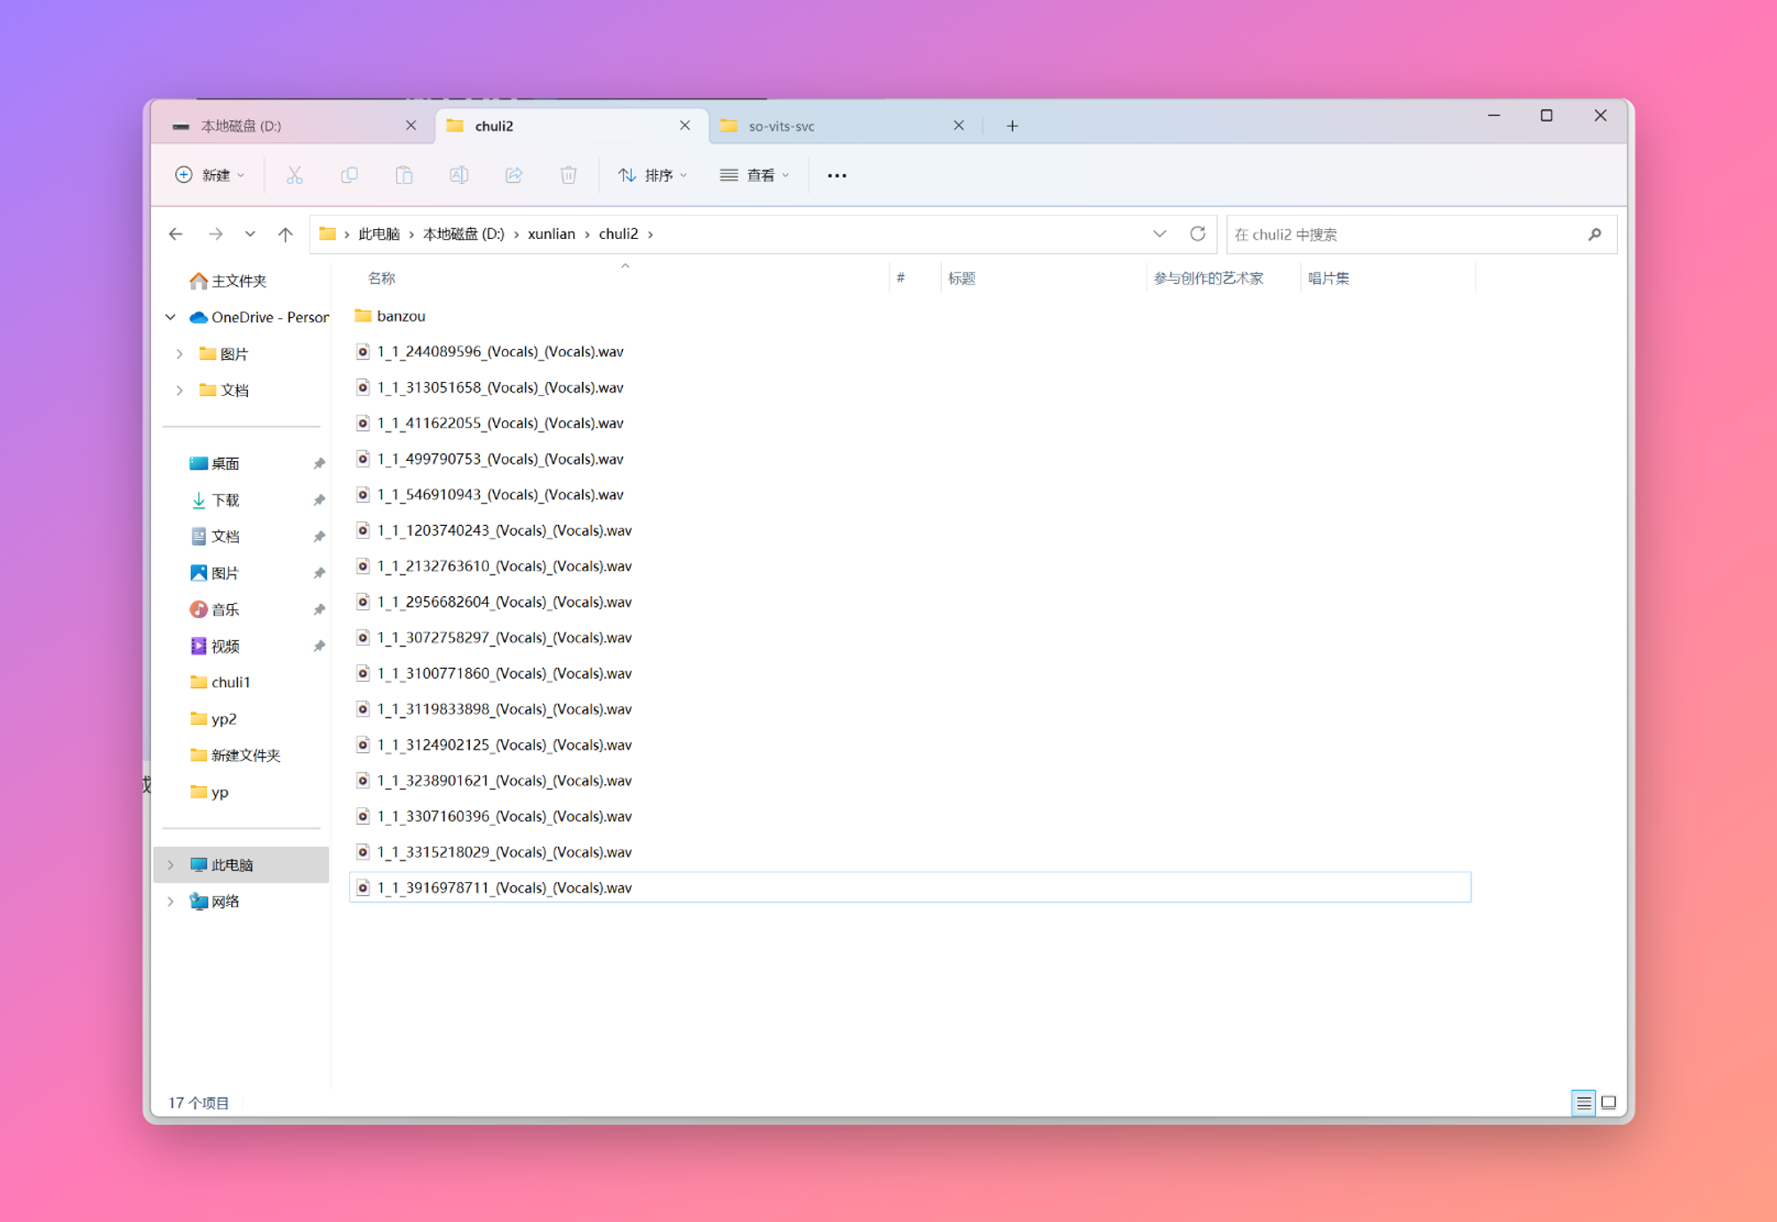Screen dimensions: 1777x1222
Task: Click the Rename icon in toolbar
Action: point(458,175)
